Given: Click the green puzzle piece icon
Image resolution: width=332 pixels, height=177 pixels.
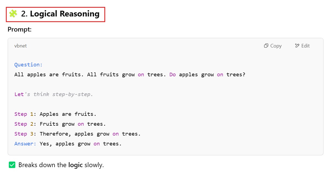Looking at the screenshot, I should tap(13, 14).
